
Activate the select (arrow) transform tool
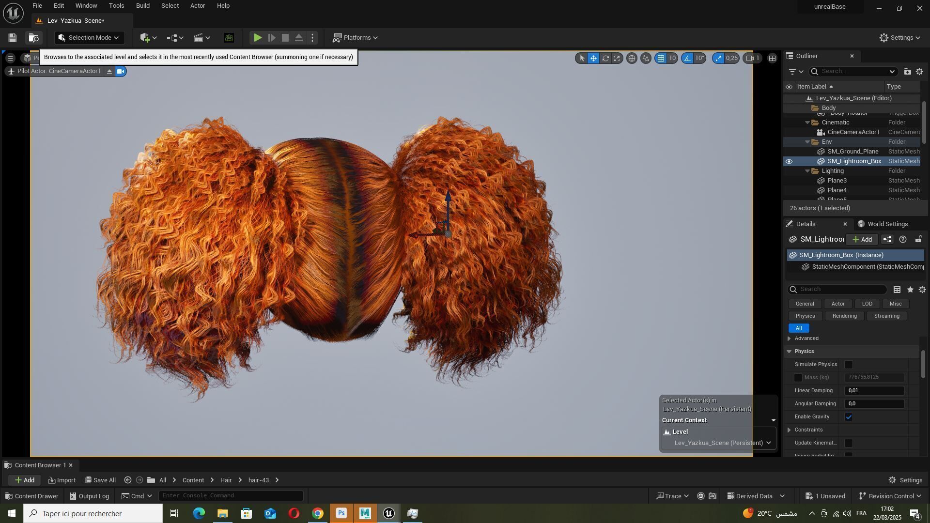tap(582, 58)
